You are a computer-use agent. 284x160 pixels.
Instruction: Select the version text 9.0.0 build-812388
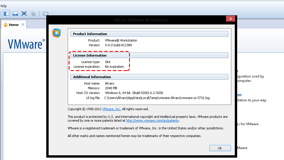pyautogui.click(x=118, y=45)
